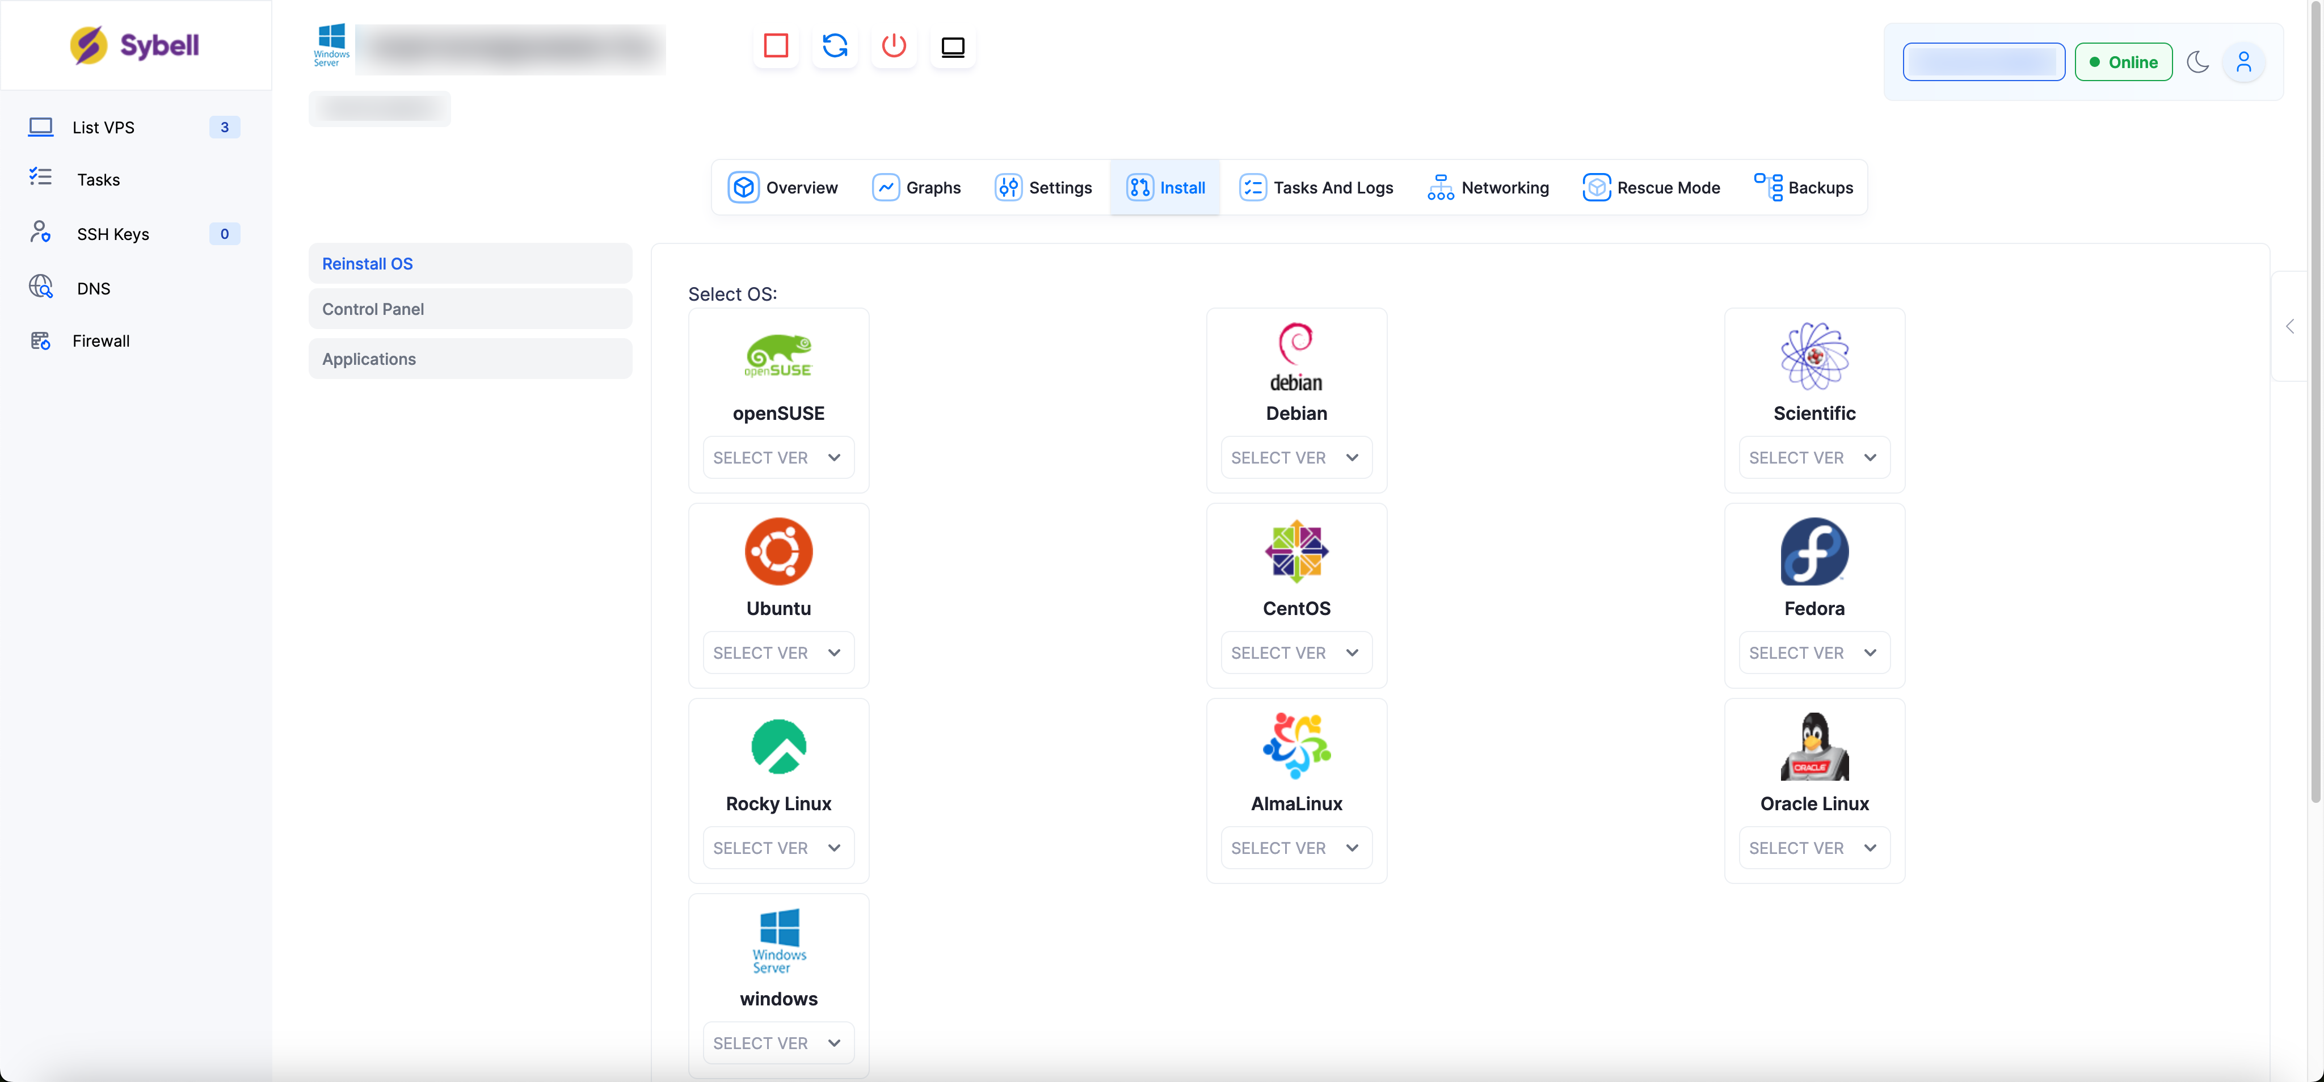This screenshot has height=1082, width=2324.
Task: Expand the Debian SELECT VER dropdown
Action: click(1295, 457)
